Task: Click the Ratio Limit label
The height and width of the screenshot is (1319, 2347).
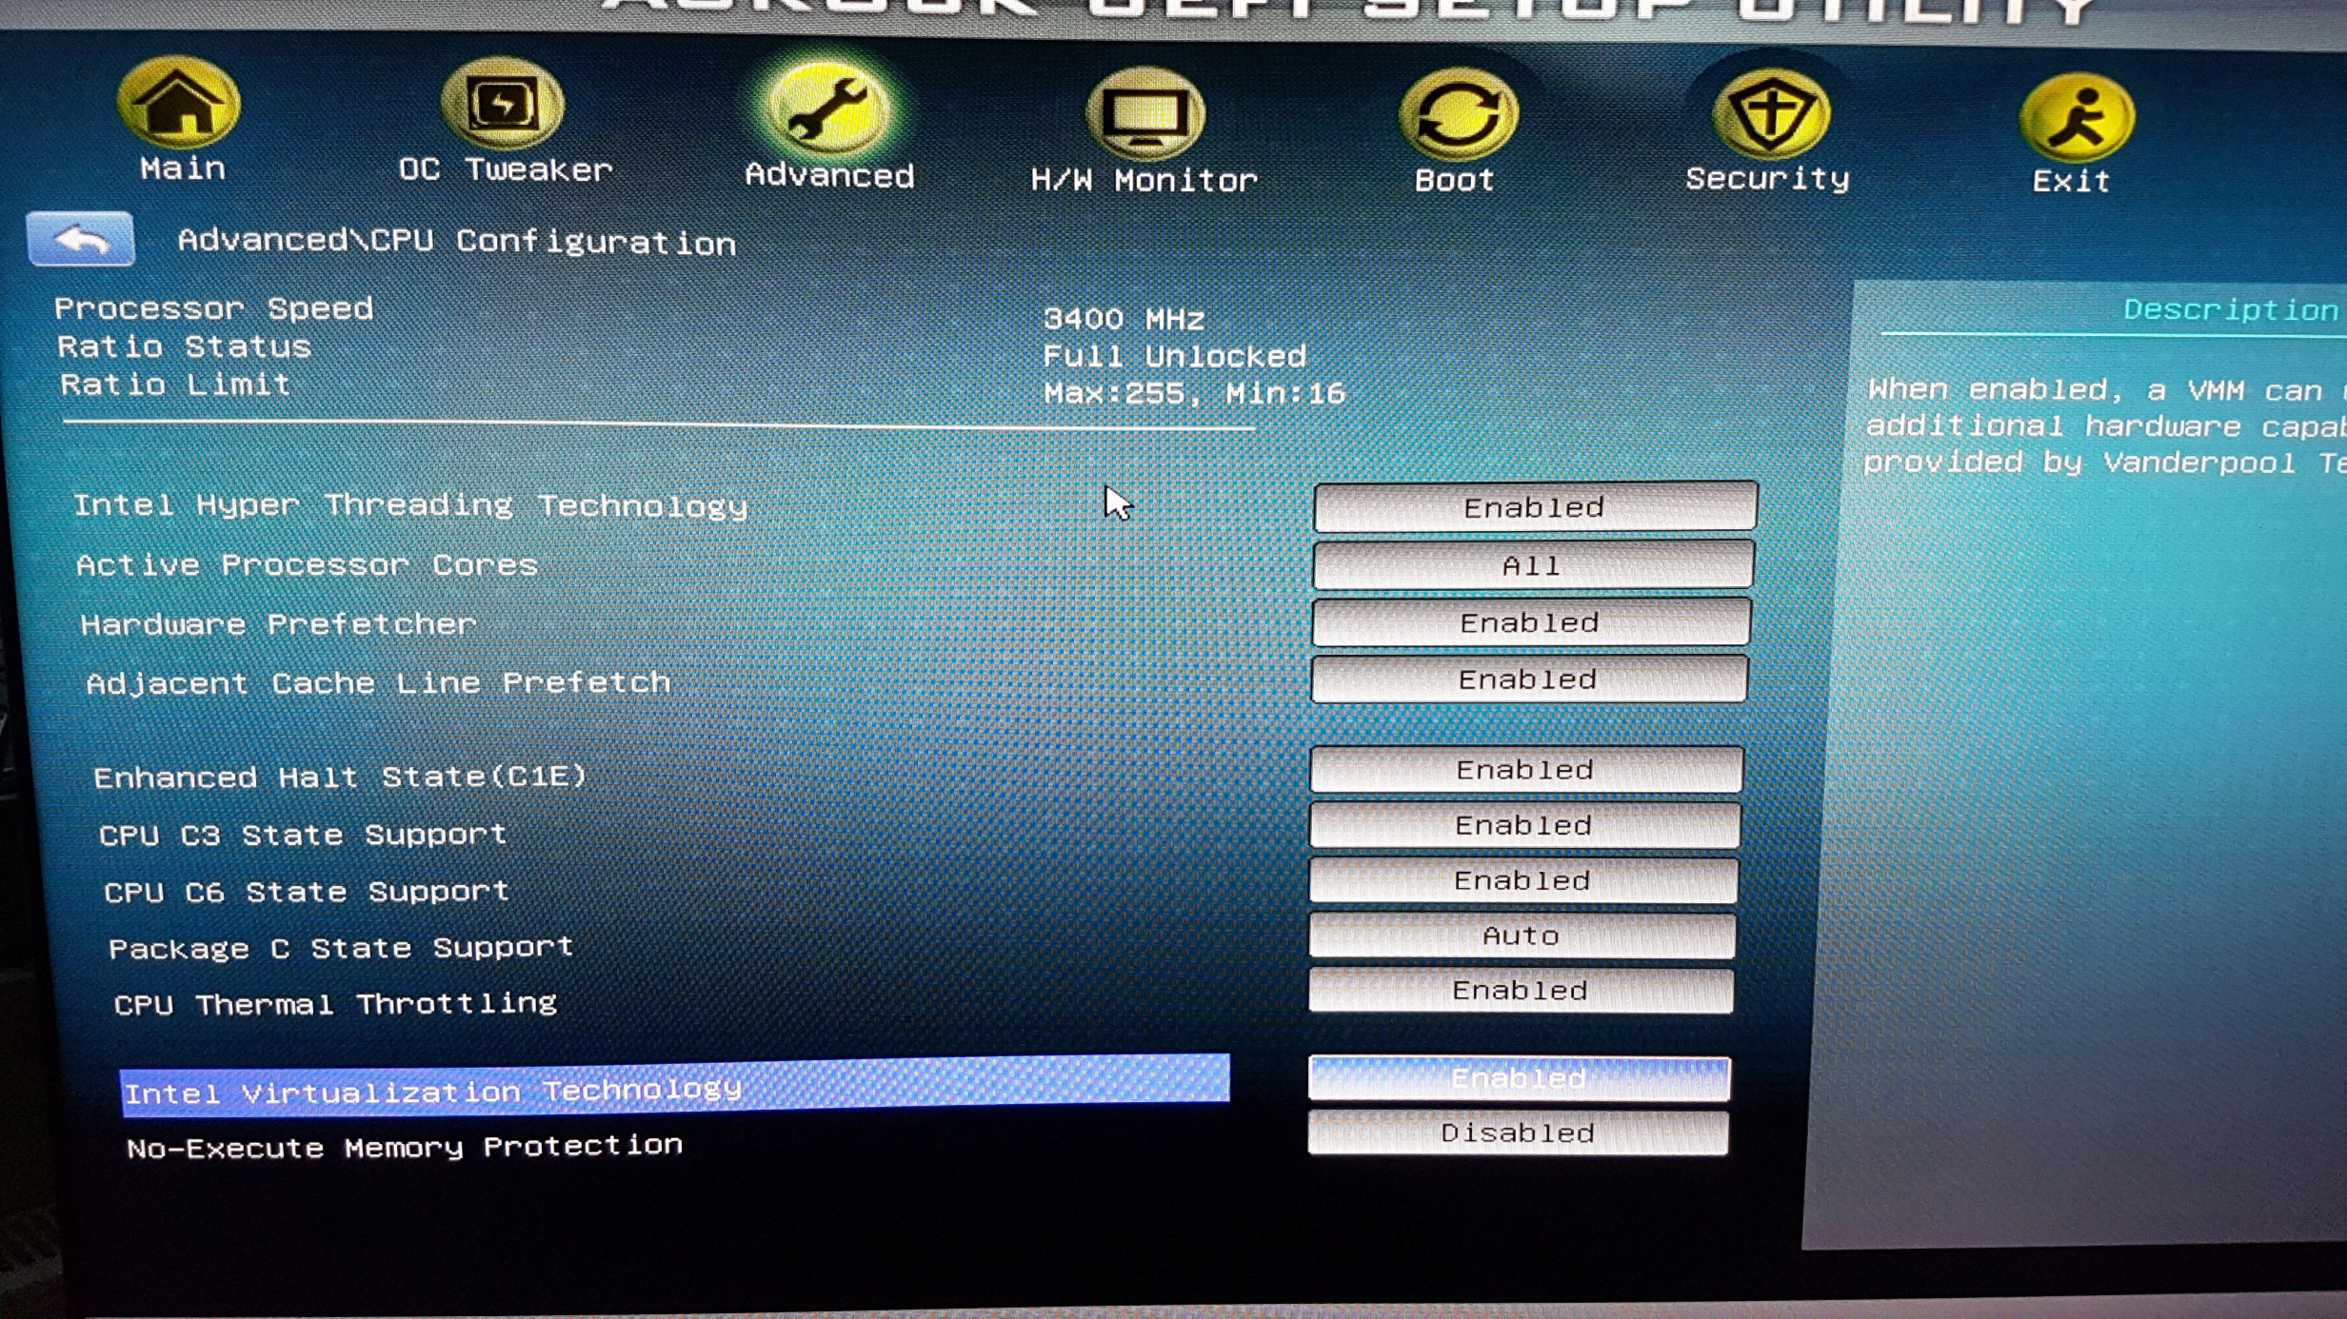Action: click(x=175, y=384)
